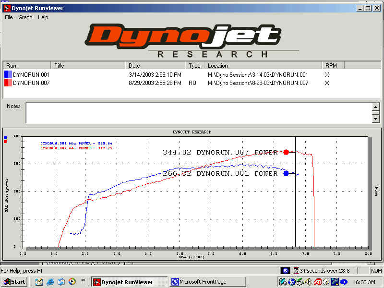This screenshot has width=384, height=288.
Task: Click the For Help, press F1 status text
Action: (x=22, y=271)
